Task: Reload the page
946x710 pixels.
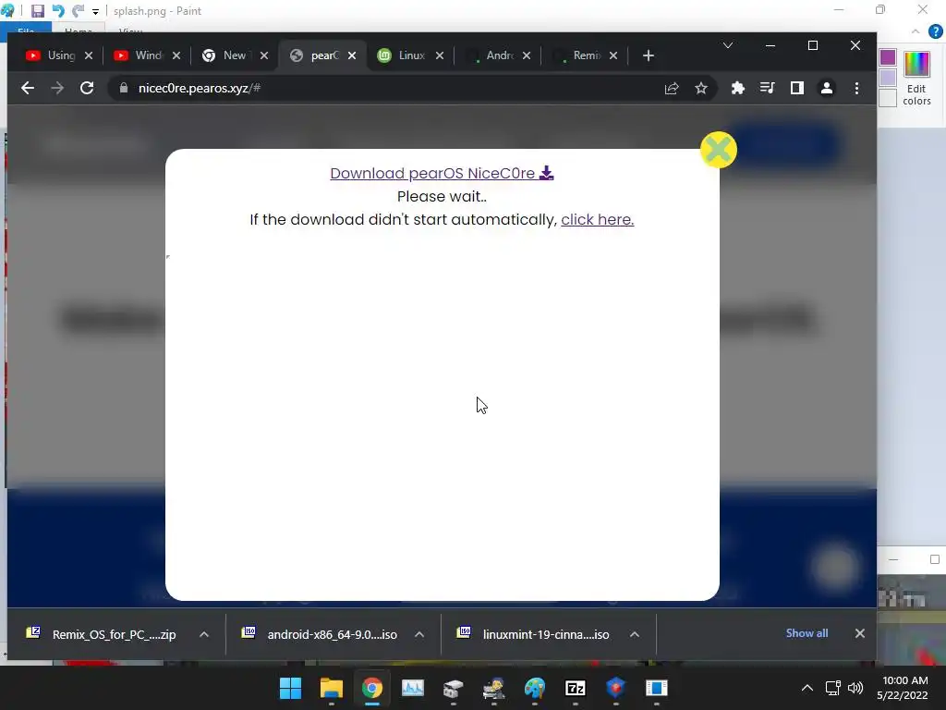Action: [87, 88]
